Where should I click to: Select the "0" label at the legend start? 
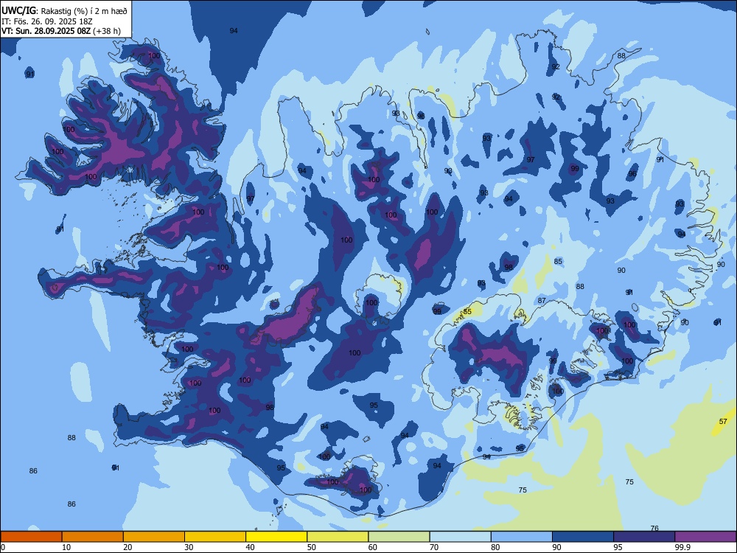(x=3, y=547)
